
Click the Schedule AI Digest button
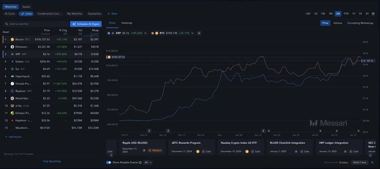point(86,24)
